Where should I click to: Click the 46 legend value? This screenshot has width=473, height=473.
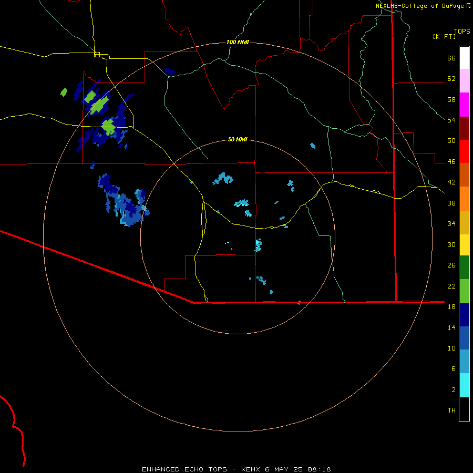point(451,161)
